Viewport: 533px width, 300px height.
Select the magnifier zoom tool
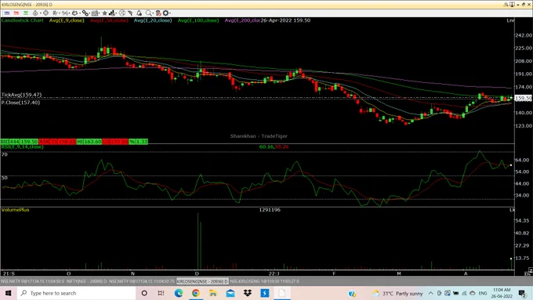tap(149, 13)
